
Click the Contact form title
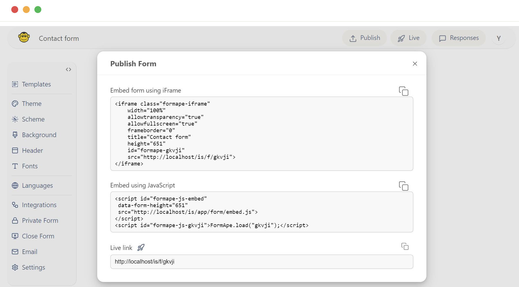(x=59, y=38)
